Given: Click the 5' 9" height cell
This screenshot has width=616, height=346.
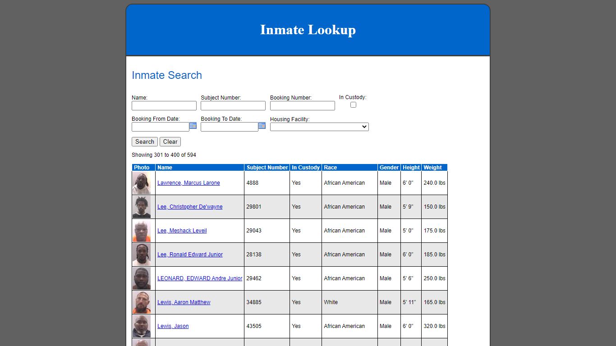Looking at the screenshot, I should 411,207.
